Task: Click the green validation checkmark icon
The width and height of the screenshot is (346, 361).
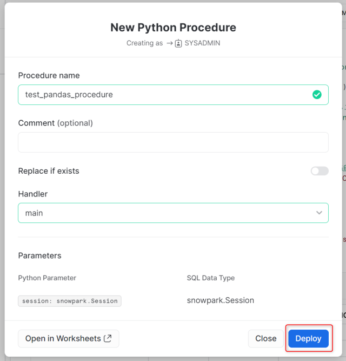Action: click(x=317, y=95)
